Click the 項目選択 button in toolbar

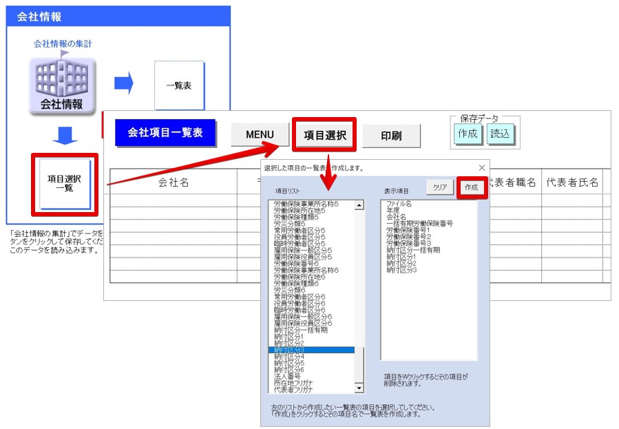pos(324,136)
